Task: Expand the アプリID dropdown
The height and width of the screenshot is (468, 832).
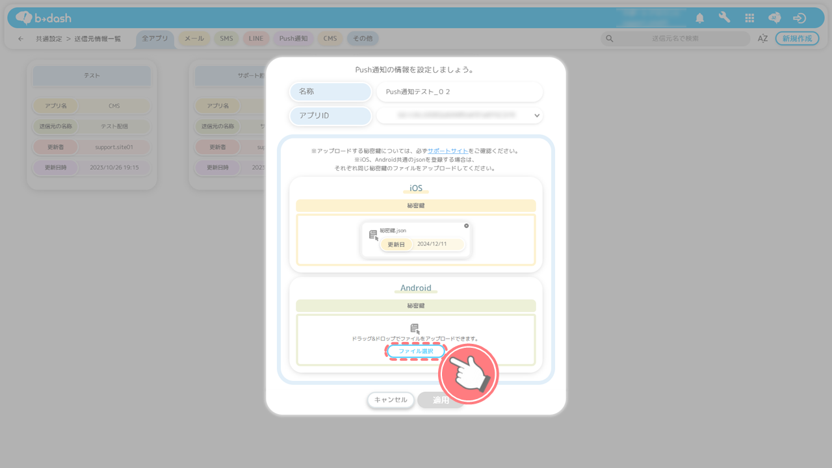Action: [x=536, y=116]
